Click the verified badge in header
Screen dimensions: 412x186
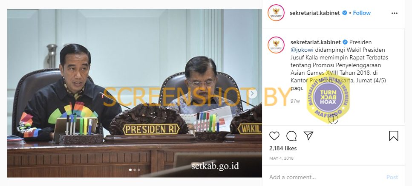(345, 13)
